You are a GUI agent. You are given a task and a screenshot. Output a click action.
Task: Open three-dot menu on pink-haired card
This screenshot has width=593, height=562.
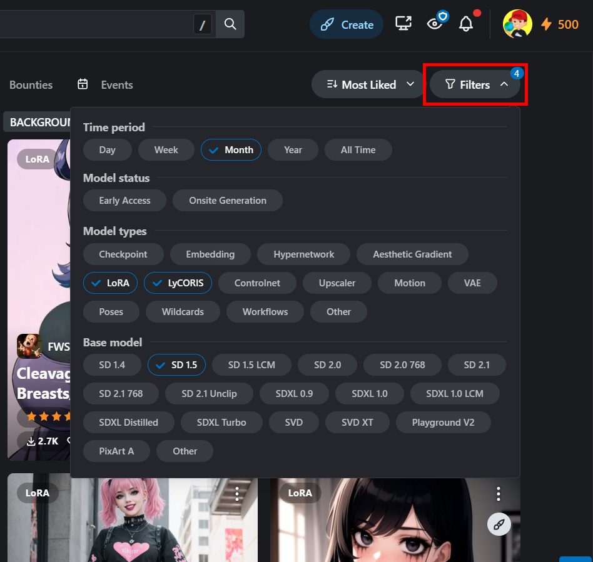click(x=237, y=494)
